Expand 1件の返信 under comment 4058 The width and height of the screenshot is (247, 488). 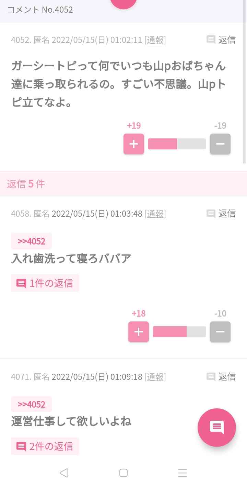pyautogui.click(x=45, y=283)
